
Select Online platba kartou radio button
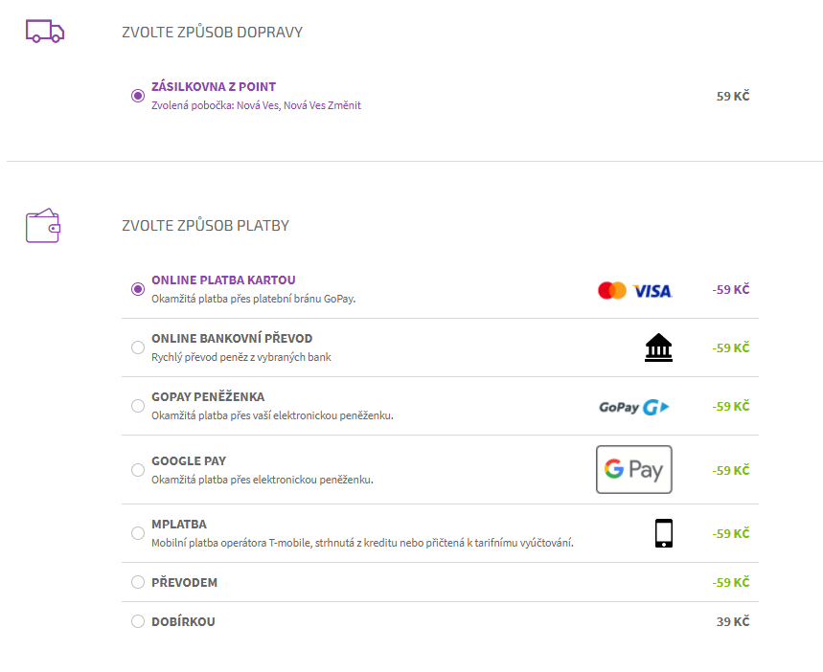[138, 289]
